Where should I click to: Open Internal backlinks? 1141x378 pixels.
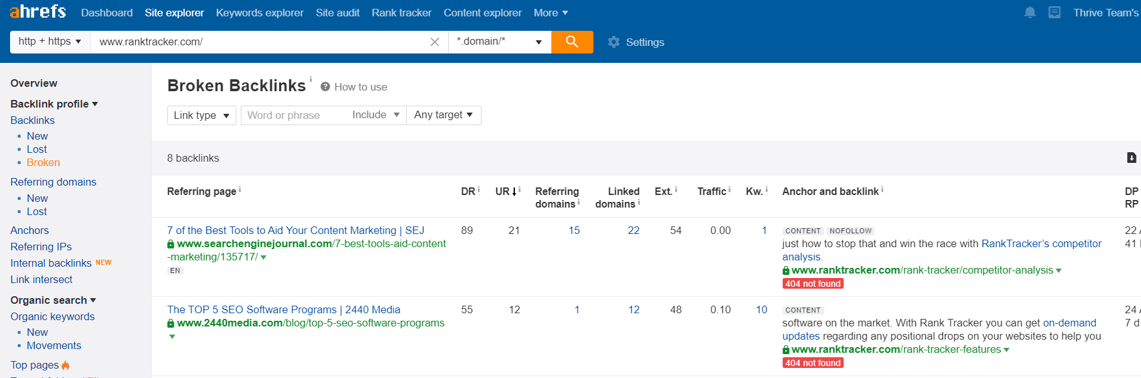pos(51,263)
